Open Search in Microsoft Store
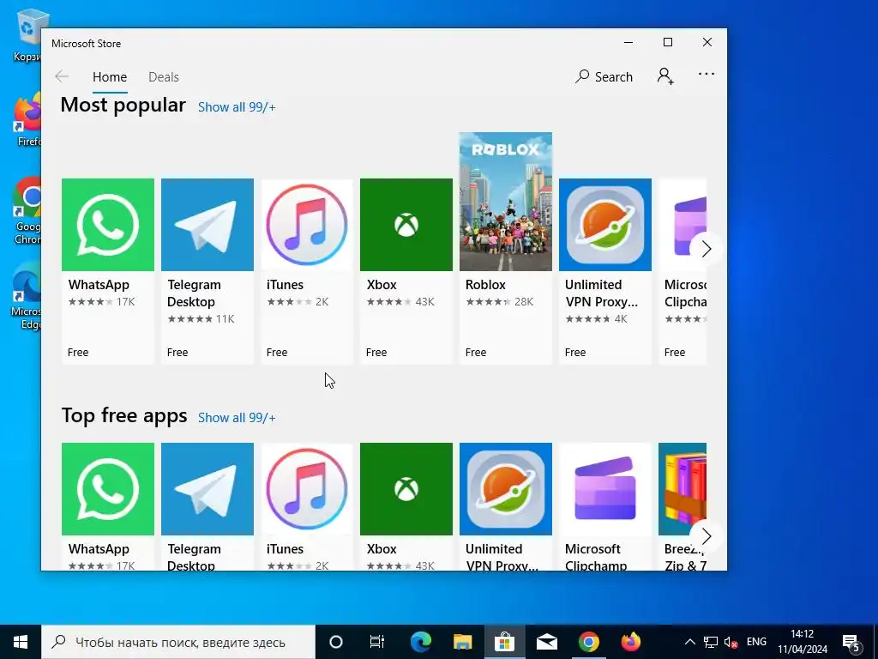 (604, 76)
